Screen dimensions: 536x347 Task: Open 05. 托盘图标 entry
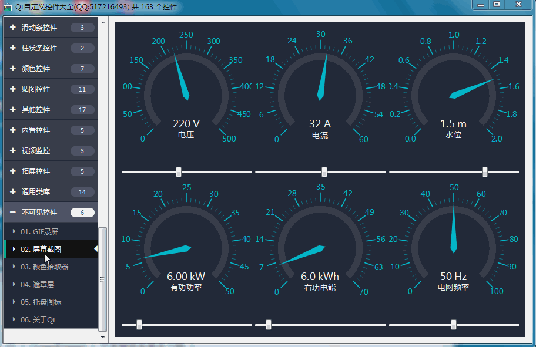(41, 302)
